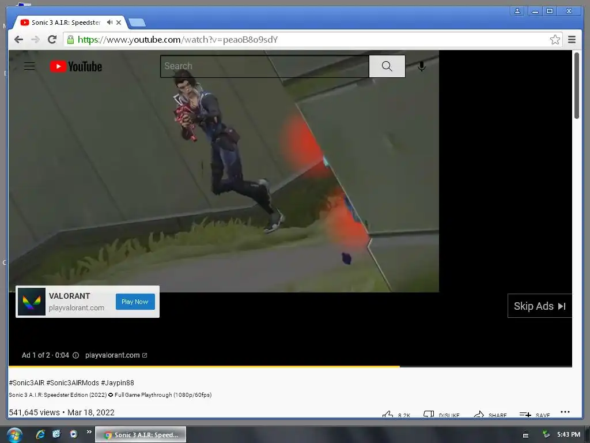
Task: Open the Windows Start orb
Action: point(14,435)
